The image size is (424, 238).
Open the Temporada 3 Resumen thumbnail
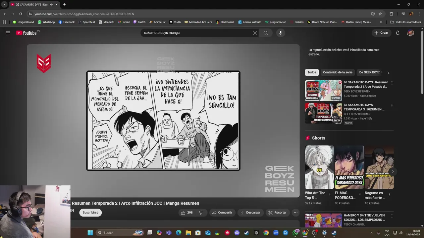tap(323, 113)
